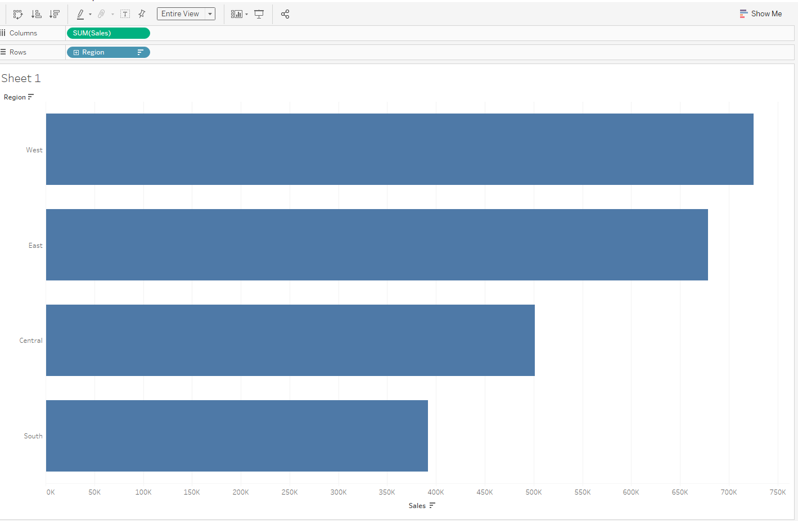Click the Swap Rows and Columns icon

18,14
